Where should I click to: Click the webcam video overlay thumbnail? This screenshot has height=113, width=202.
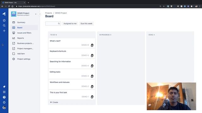171,96
